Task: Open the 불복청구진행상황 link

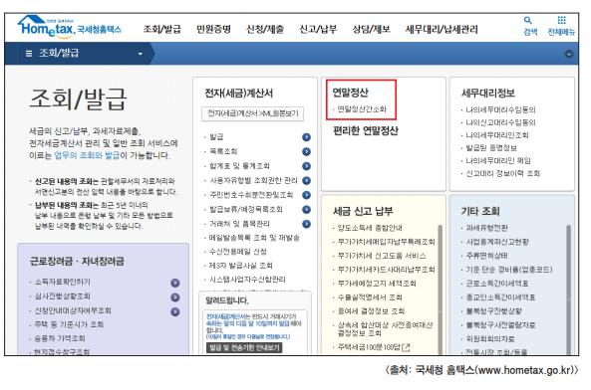Action: point(493,311)
